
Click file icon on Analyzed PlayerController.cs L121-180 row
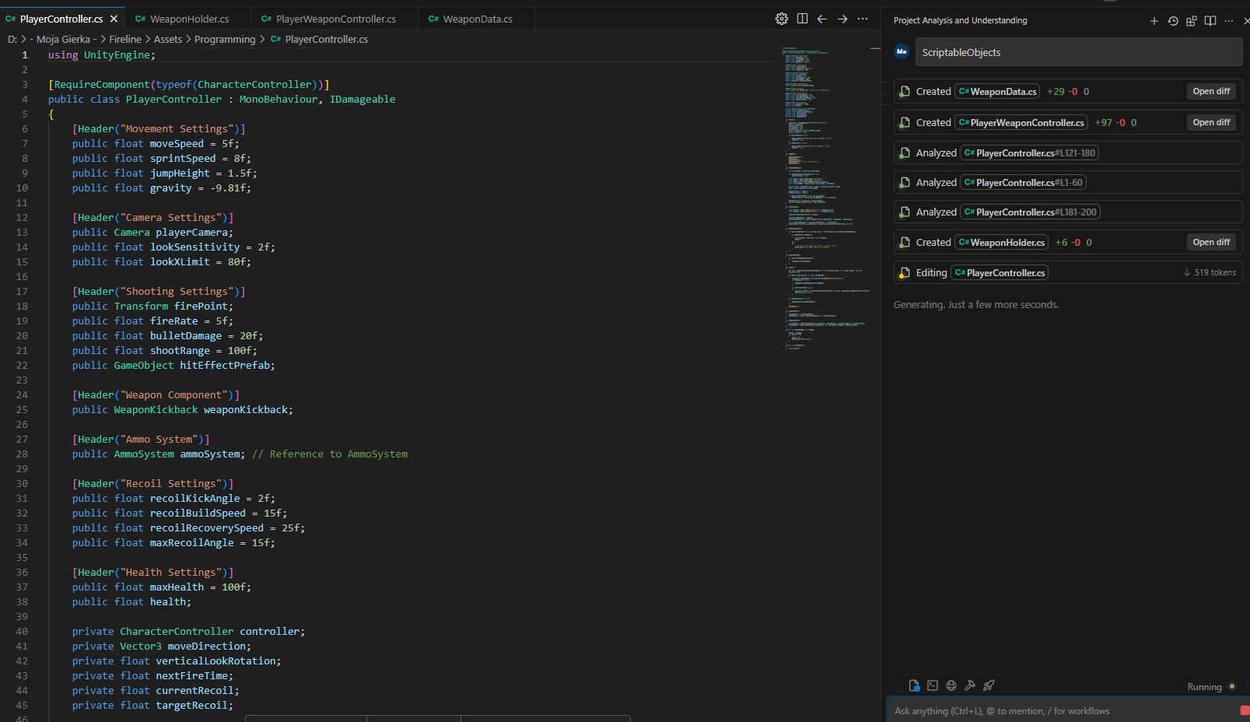905,153
